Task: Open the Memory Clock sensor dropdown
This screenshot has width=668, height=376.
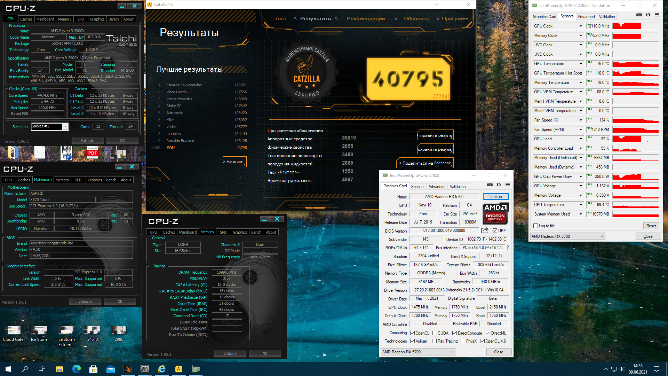Action: click(581, 36)
